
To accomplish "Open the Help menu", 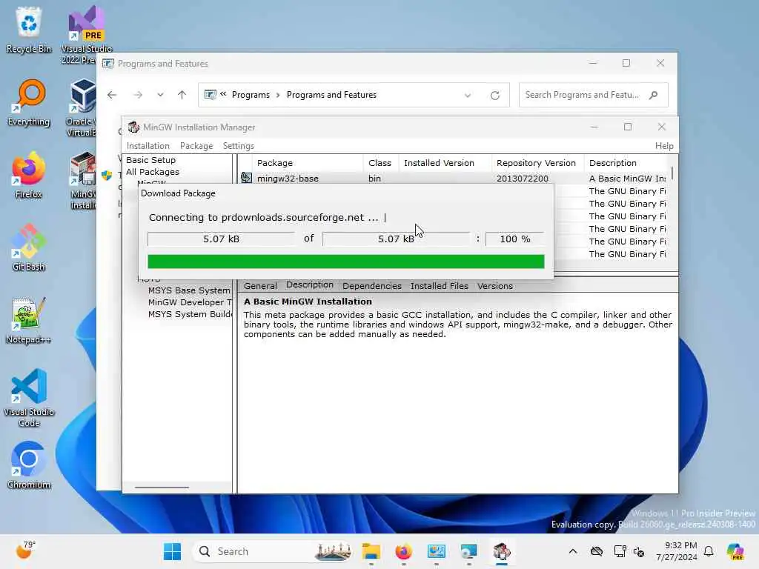I will coord(664,146).
